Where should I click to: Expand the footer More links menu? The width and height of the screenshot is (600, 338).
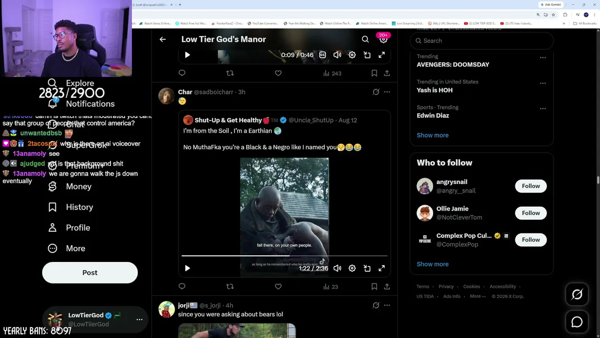478,296
